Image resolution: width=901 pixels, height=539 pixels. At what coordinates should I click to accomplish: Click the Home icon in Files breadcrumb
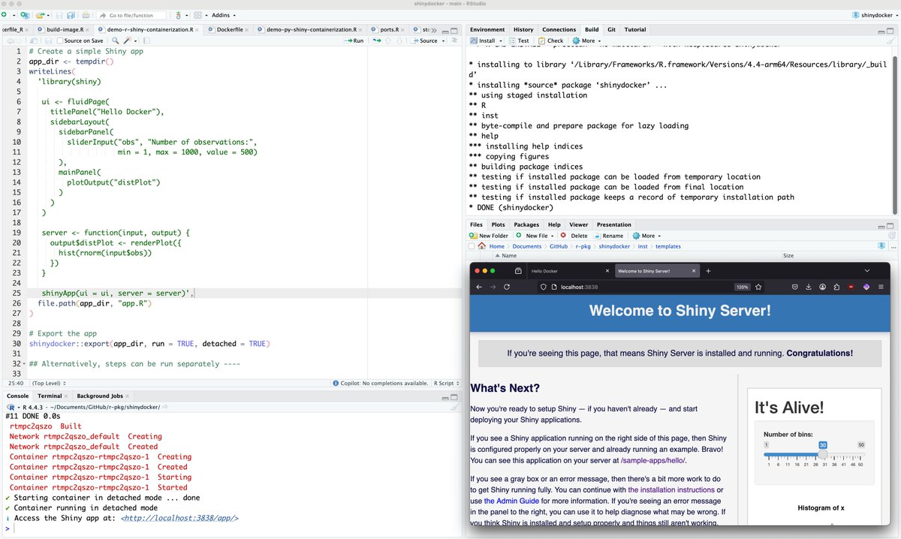click(x=481, y=246)
